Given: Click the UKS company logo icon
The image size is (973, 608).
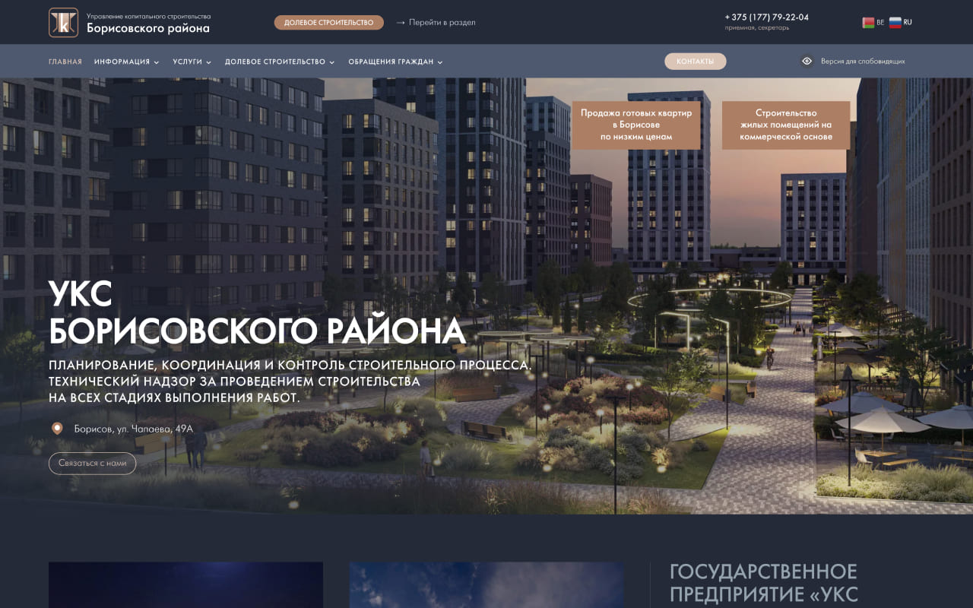Looking at the screenshot, I should pos(63,22).
